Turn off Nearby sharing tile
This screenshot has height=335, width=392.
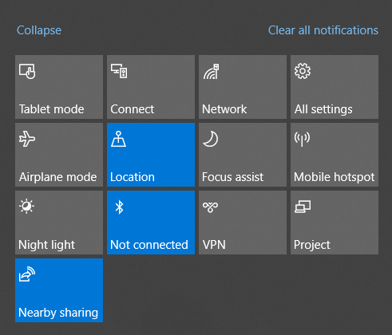(x=59, y=290)
